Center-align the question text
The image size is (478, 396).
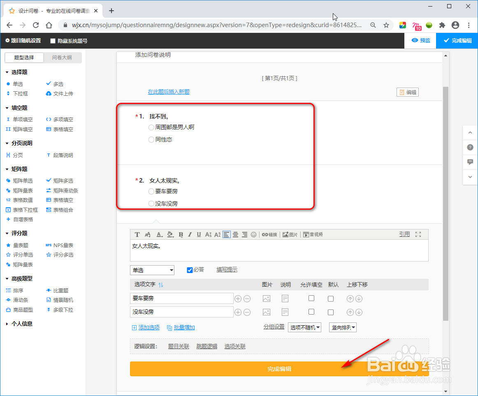235,234
